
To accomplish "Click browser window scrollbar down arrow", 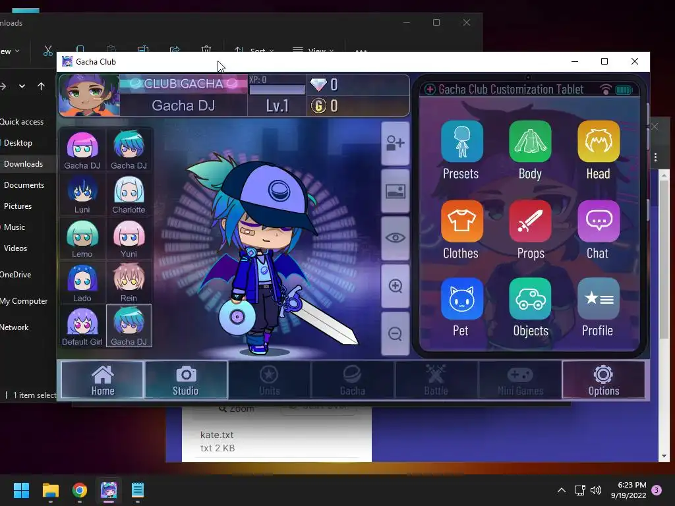I will (x=664, y=456).
